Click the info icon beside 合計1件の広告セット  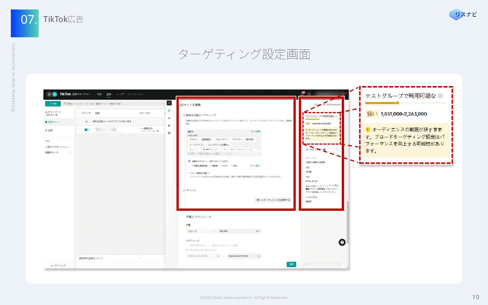point(102,258)
